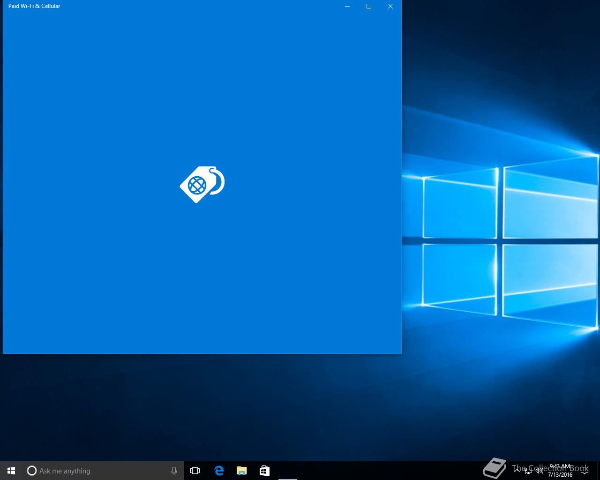Open the Action Center notification icon
Image resolution: width=600 pixels, height=480 pixels.
(x=584, y=471)
